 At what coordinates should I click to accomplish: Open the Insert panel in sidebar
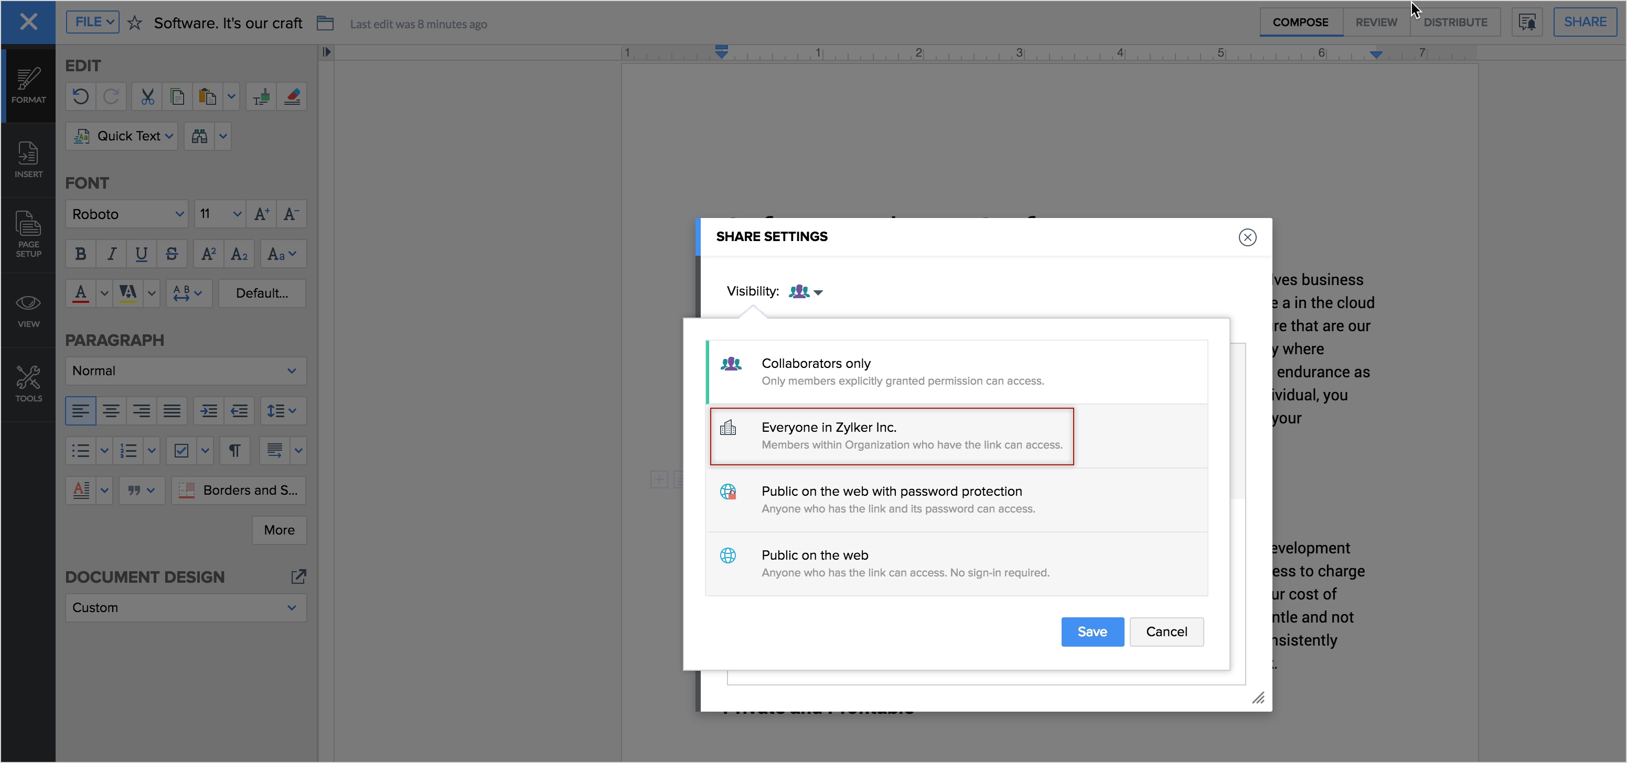(x=28, y=160)
